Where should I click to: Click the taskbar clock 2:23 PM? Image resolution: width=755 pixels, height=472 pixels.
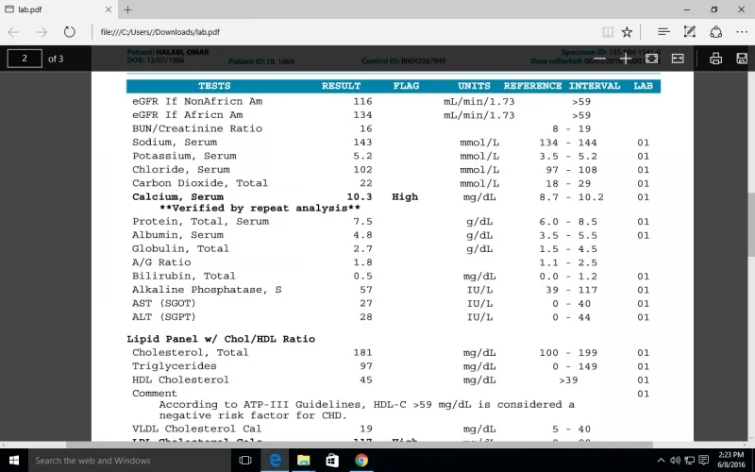[x=731, y=460]
